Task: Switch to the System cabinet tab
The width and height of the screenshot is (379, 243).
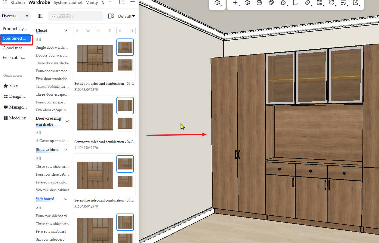Action: pyautogui.click(x=68, y=2)
